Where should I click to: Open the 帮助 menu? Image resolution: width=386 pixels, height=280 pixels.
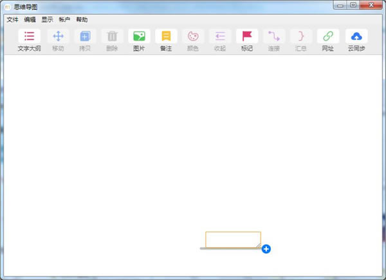pyautogui.click(x=82, y=19)
